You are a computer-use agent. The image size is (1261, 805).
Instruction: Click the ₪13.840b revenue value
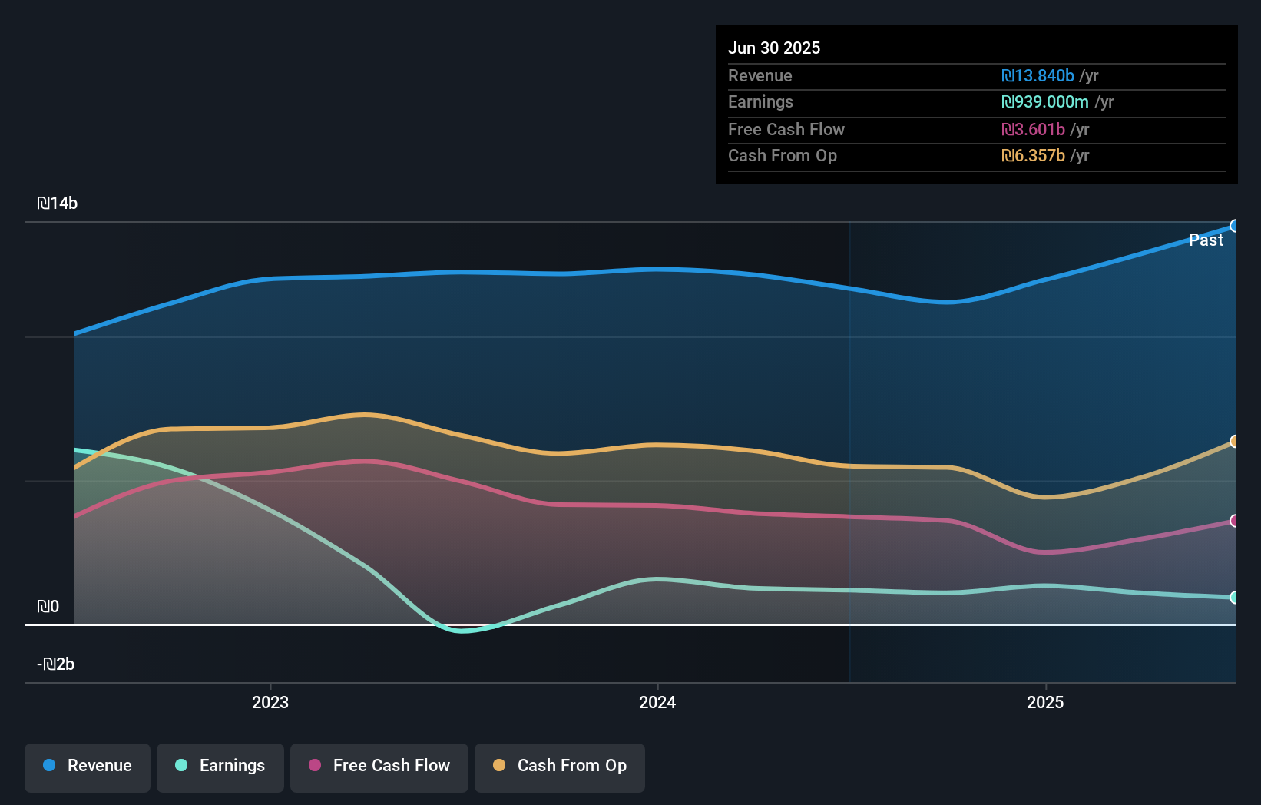(x=1038, y=76)
